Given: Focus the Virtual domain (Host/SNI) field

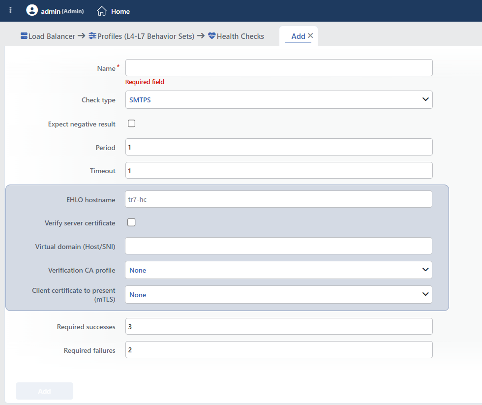Looking at the screenshot, I should click(x=278, y=246).
